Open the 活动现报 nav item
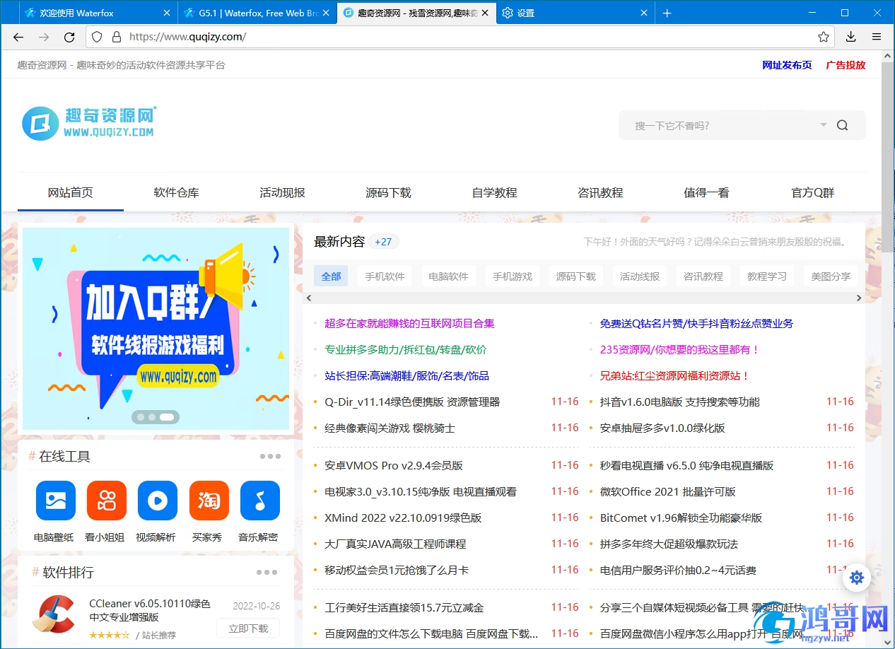The image size is (895, 649). [x=283, y=192]
